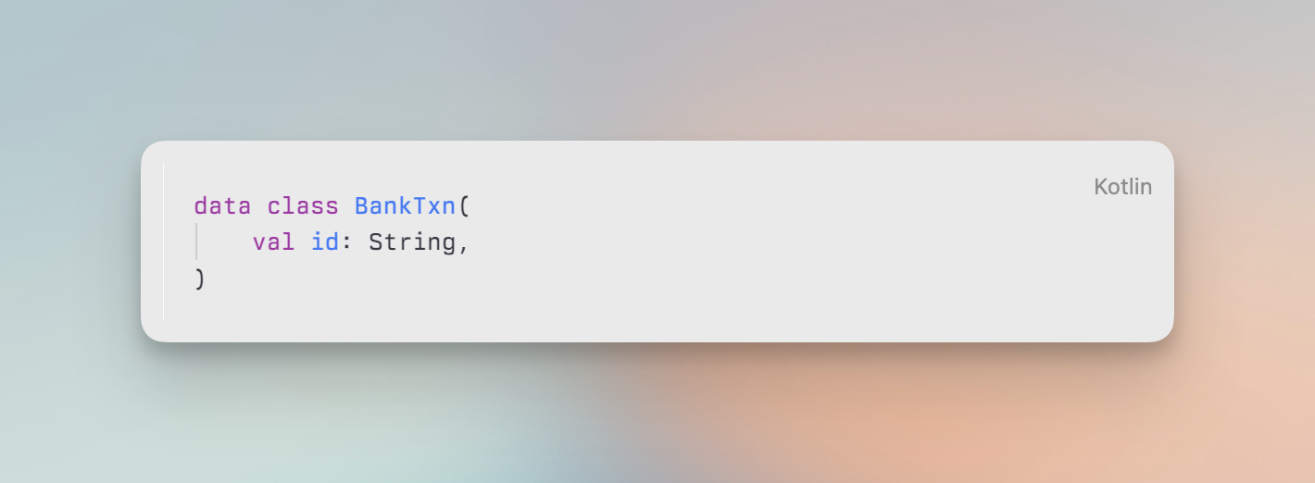1315x483 pixels.
Task: Click the Kotlin language label
Action: click(1122, 187)
